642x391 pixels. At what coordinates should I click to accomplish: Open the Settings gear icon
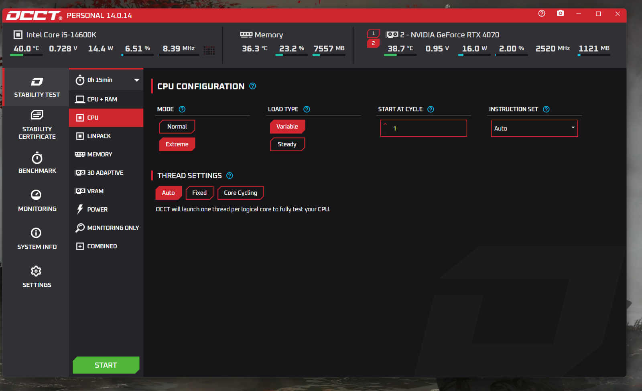coord(36,271)
